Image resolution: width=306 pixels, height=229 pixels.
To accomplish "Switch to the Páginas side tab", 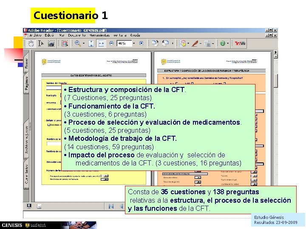I will (x=26, y=84).
